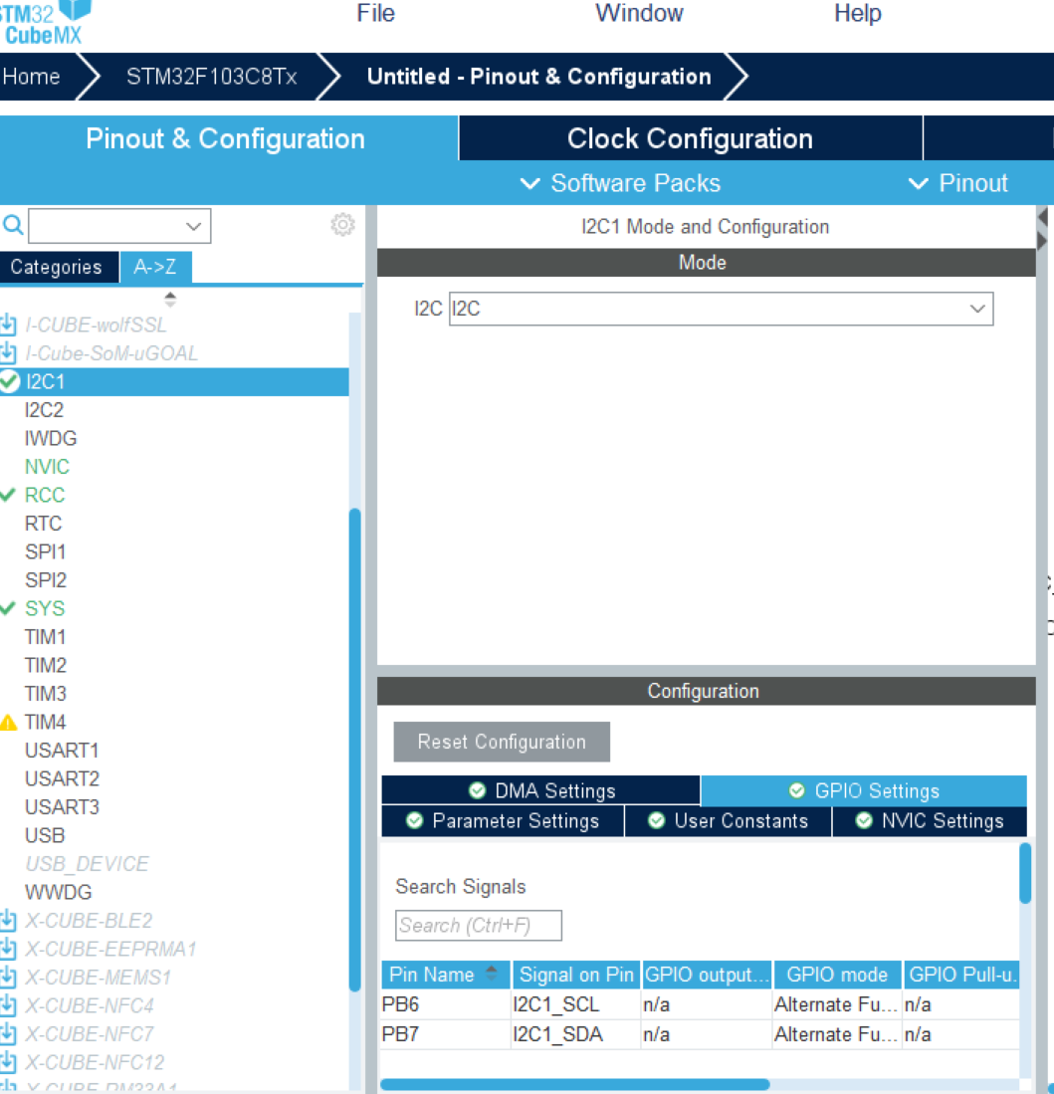The height and width of the screenshot is (1094, 1054).
Task: Click download icon beside X-CUBE-MEMS1
Action: [x=8, y=977]
